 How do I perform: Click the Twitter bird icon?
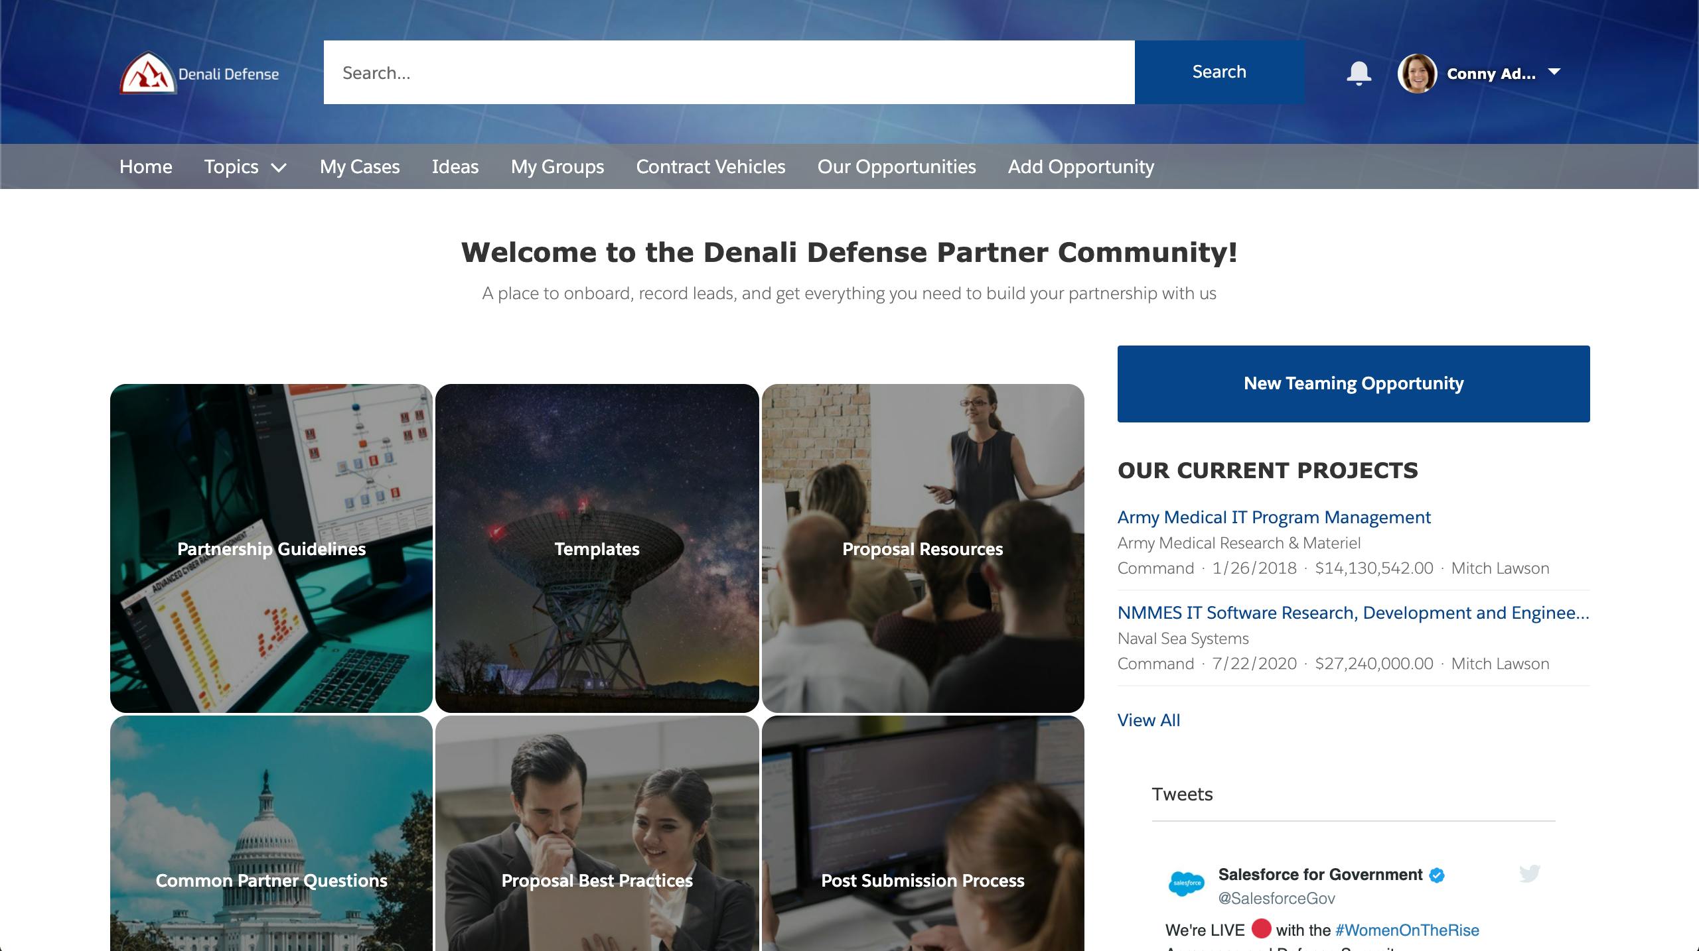pos(1529,873)
